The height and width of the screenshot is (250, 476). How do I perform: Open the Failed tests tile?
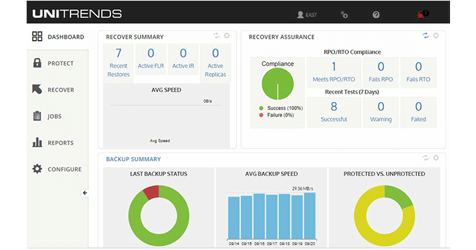pyautogui.click(x=418, y=113)
